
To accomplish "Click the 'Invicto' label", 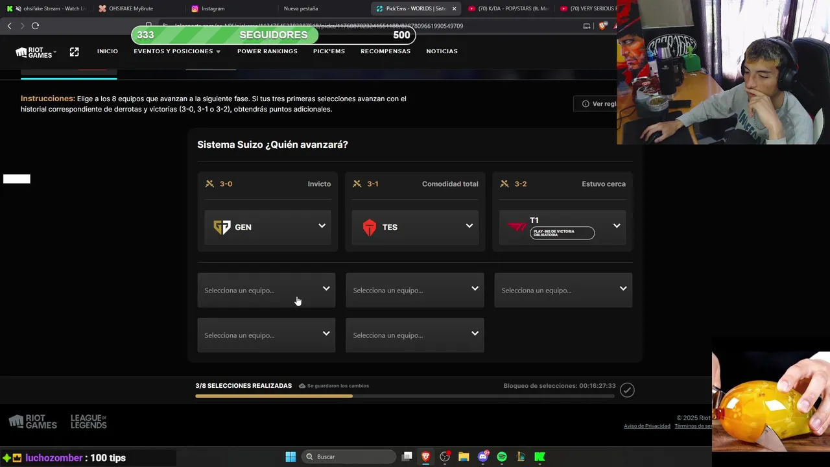I will click(319, 184).
